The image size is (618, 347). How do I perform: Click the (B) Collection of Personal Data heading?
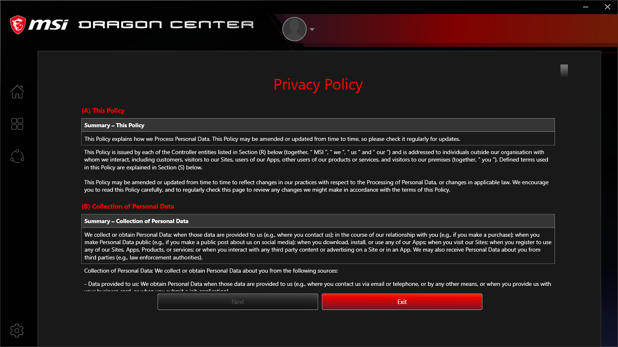pyautogui.click(x=128, y=207)
